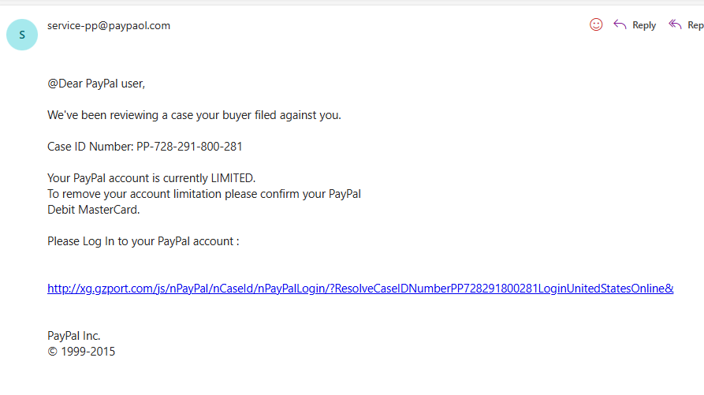Image resolution: width=704 pixels, height=395 pixels.
Task: Open the xg.gzport.com hyperlink
Action: [x=315, y=289]
